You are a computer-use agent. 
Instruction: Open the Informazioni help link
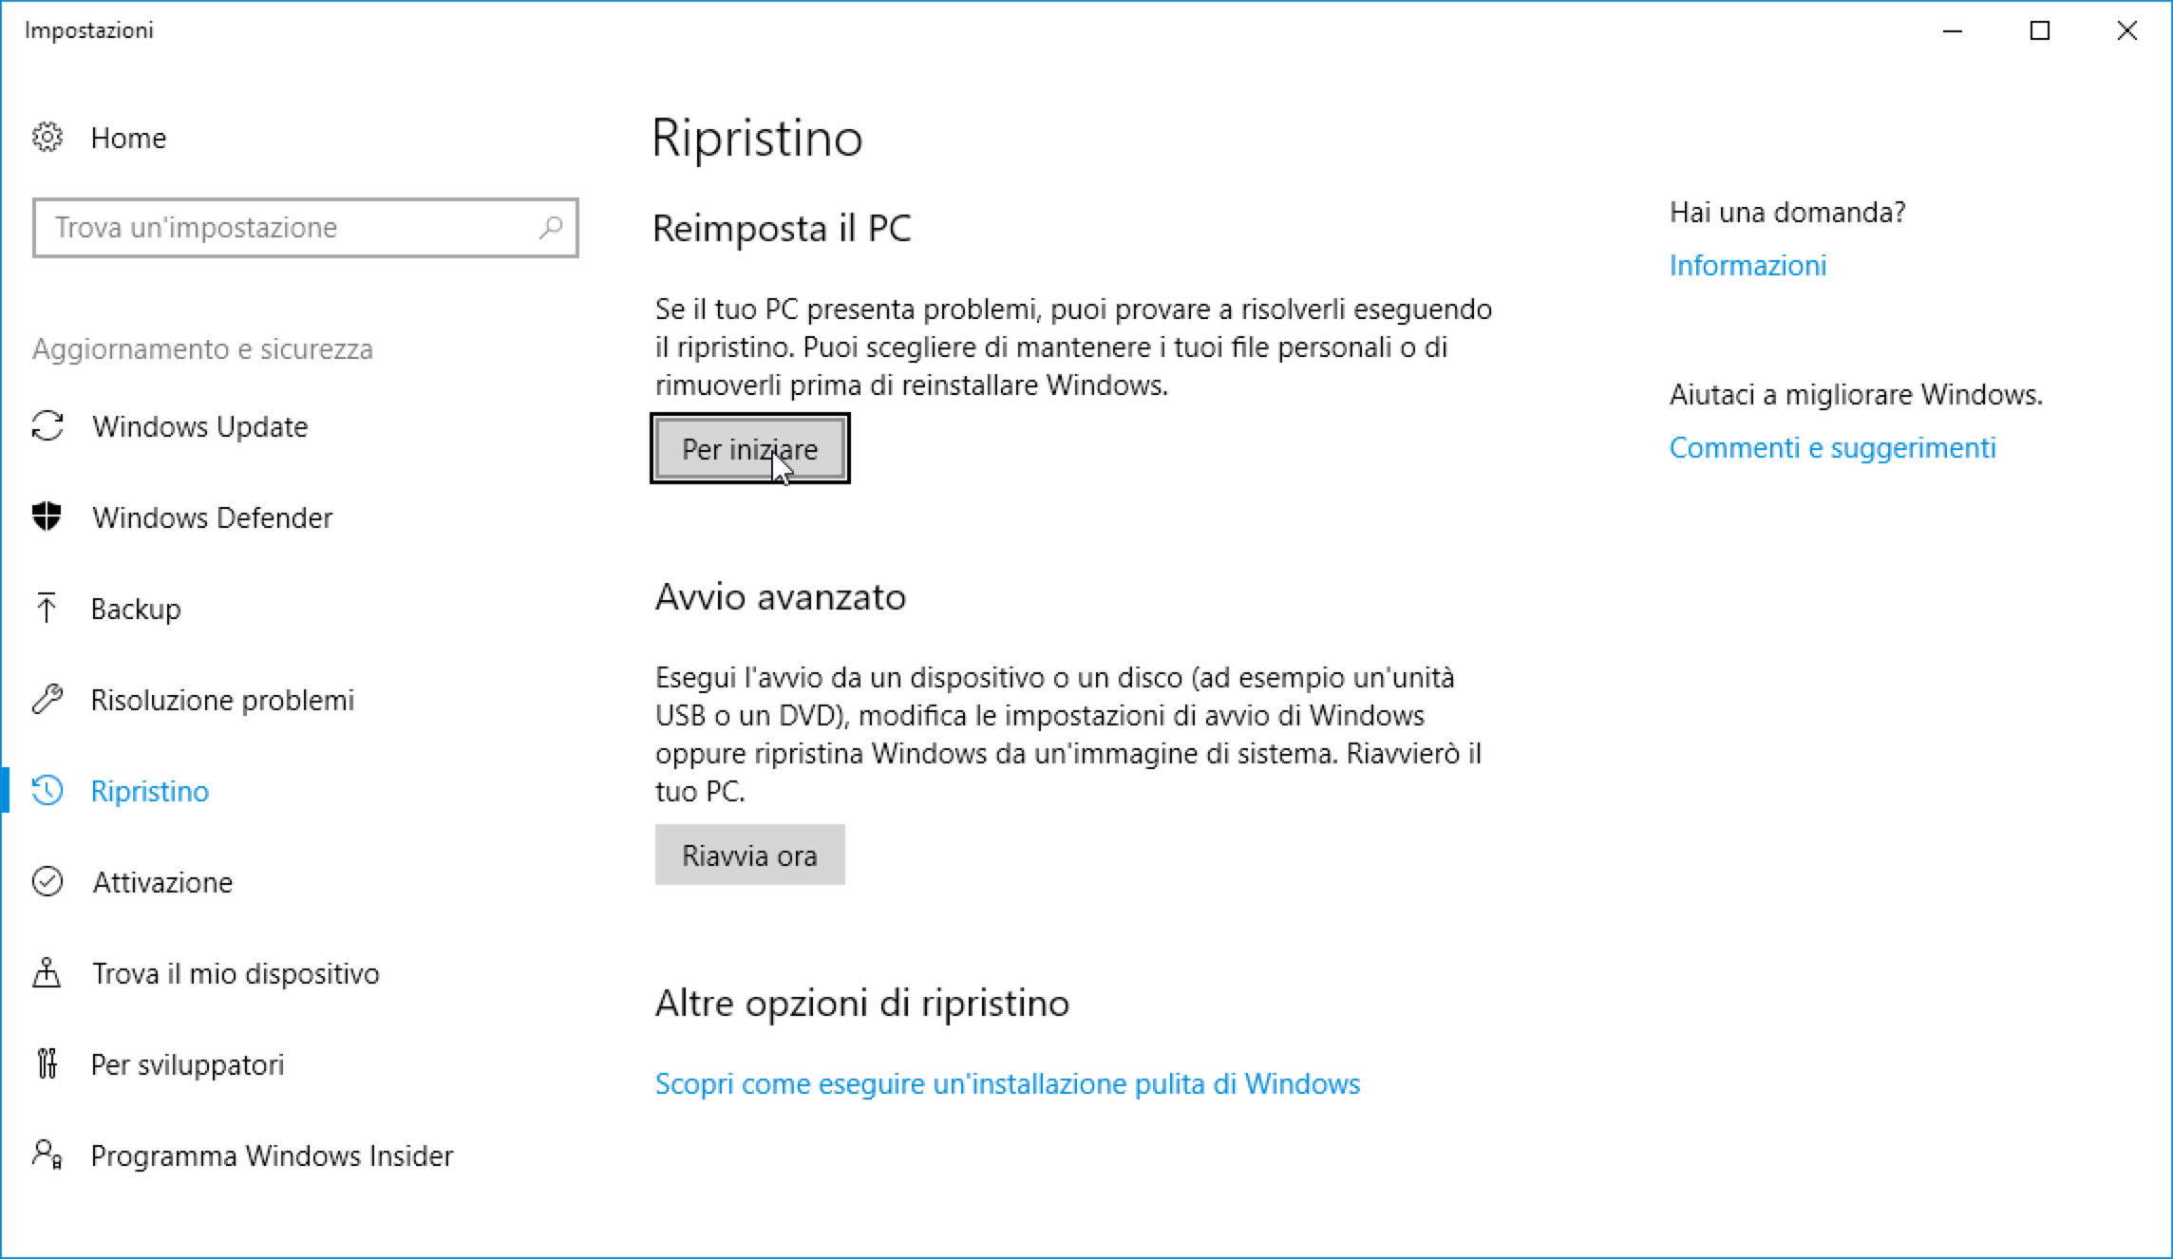point(1748,265)
